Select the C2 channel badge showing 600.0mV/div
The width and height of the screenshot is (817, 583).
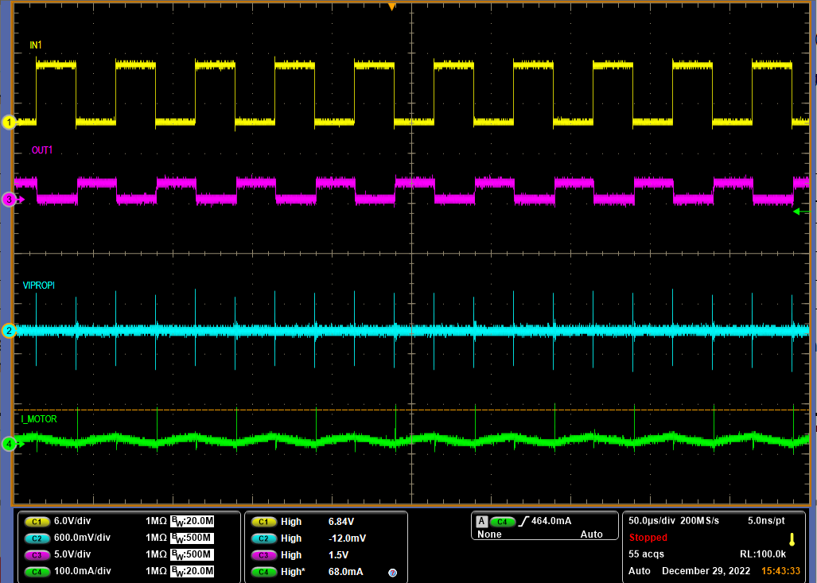click(36, 538)
